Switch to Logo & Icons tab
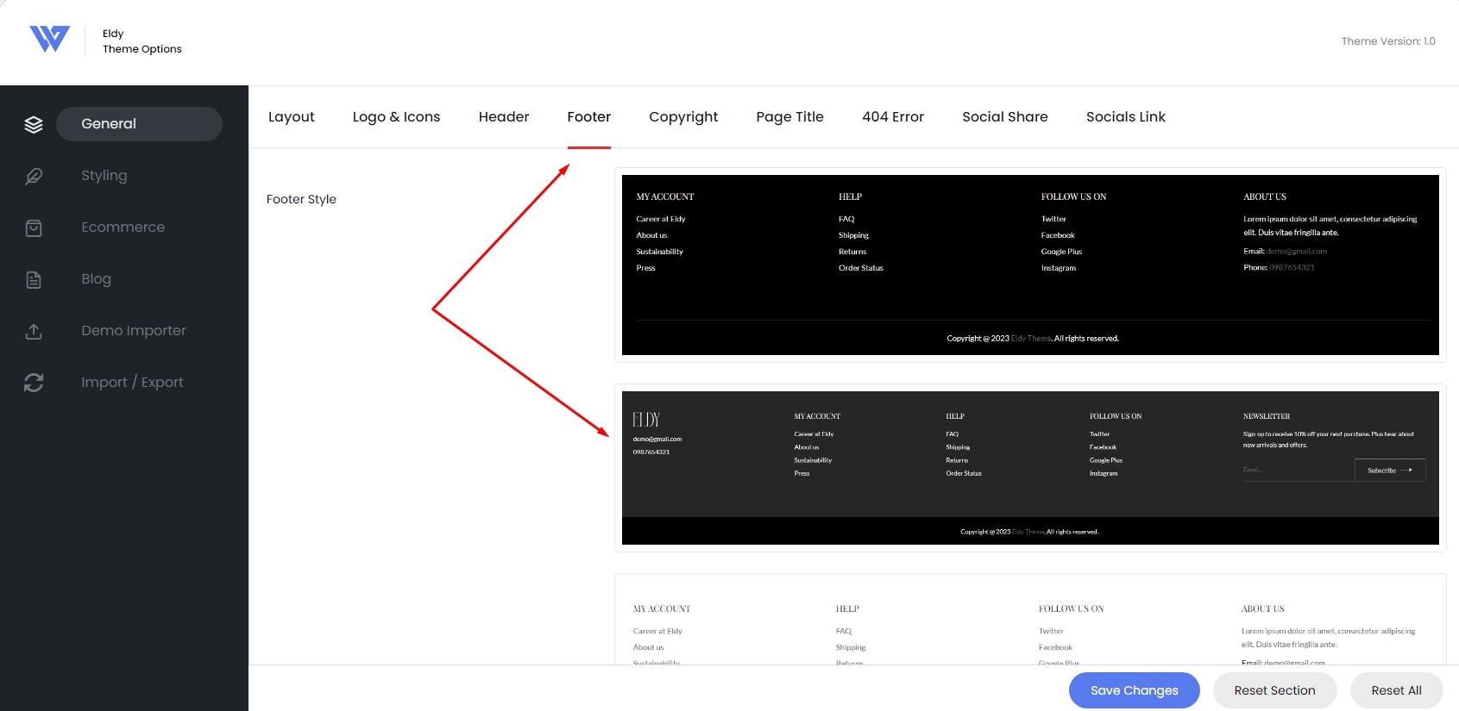This screenshot has width=1459, height=711. [x=396, y=117]
